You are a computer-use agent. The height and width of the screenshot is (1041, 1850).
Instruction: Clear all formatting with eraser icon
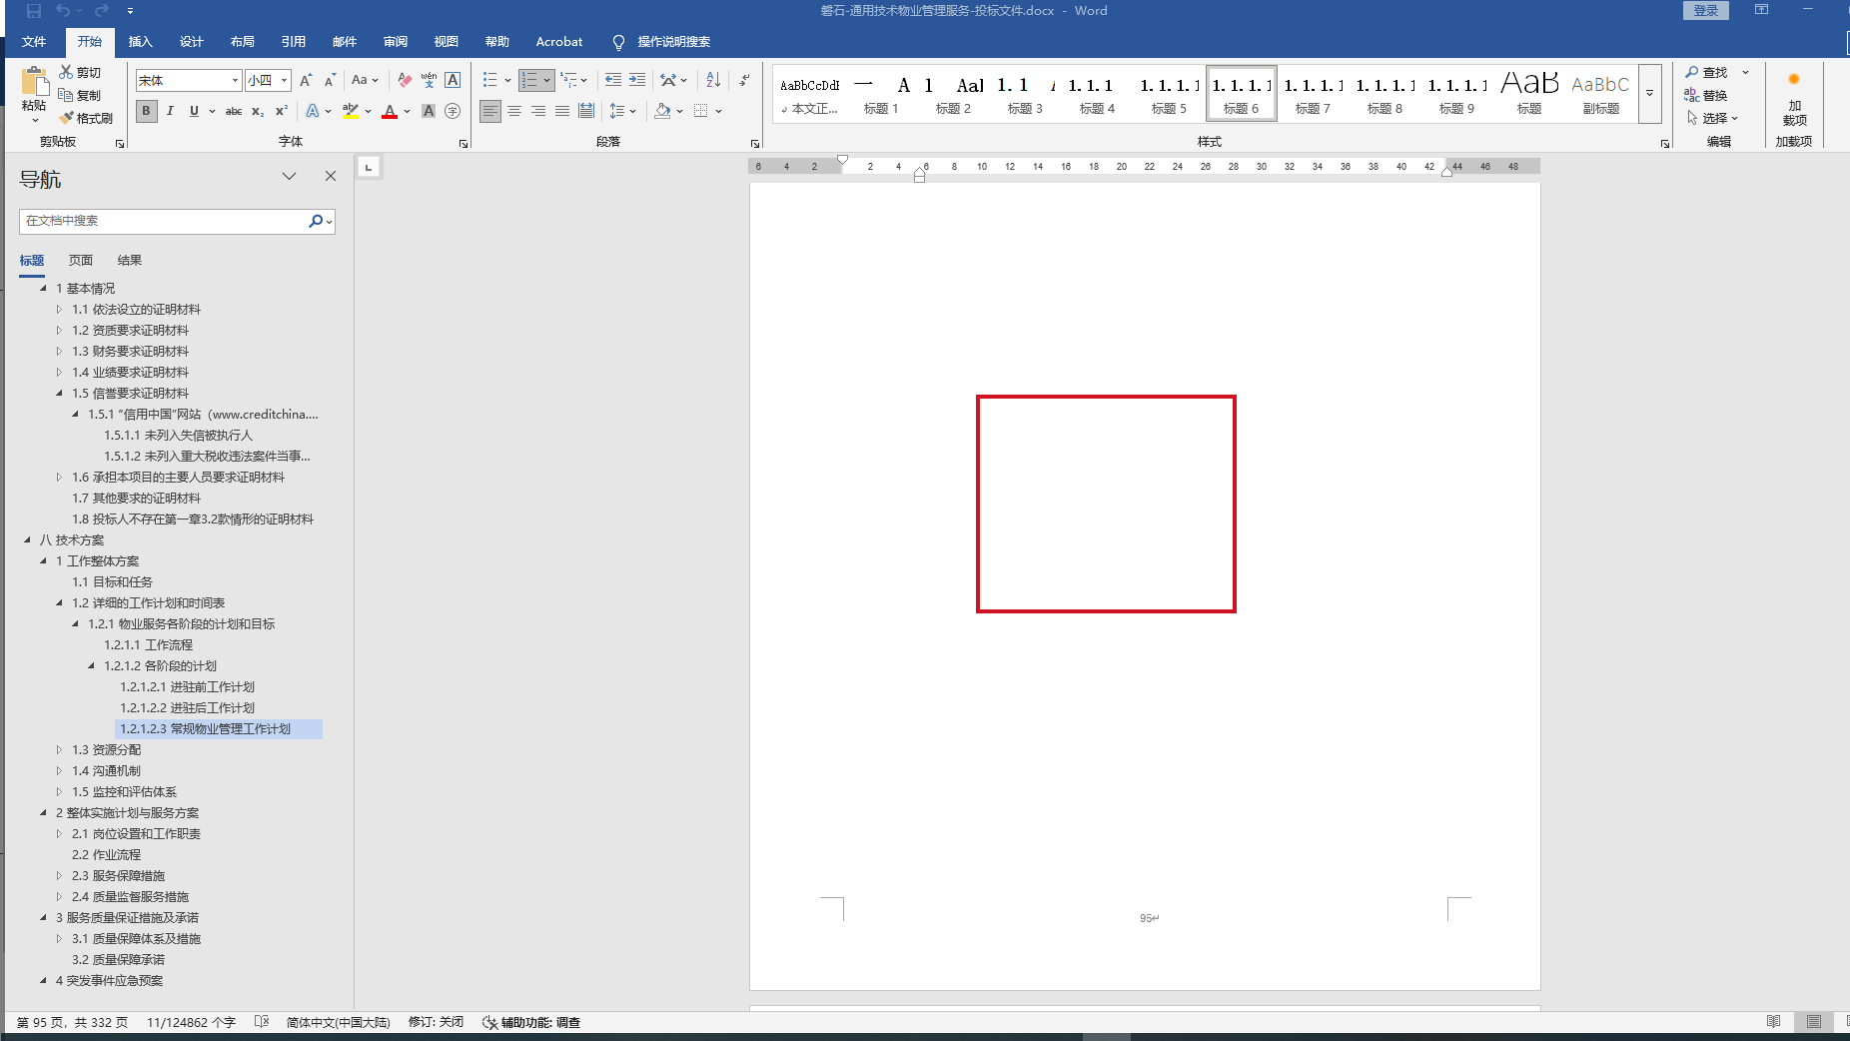click(405, 80)
